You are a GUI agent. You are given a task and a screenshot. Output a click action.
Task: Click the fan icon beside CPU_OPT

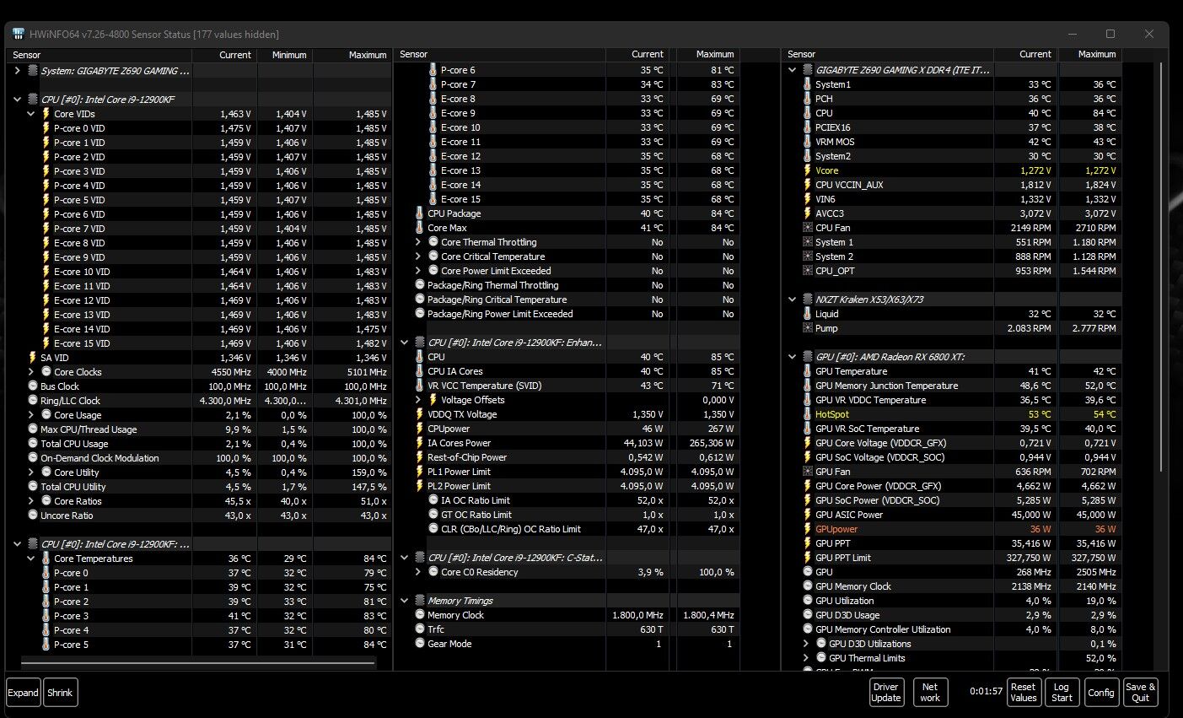point(808,271)
